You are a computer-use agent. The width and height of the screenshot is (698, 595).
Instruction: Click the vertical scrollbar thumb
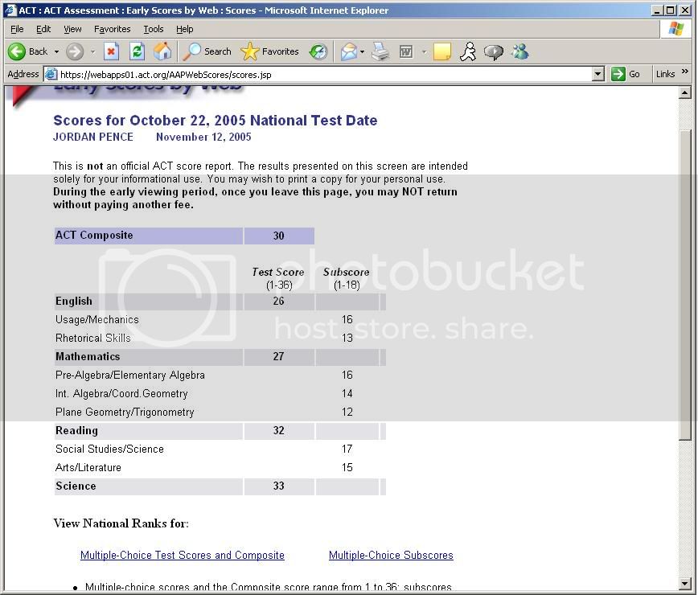coord(684,285)
